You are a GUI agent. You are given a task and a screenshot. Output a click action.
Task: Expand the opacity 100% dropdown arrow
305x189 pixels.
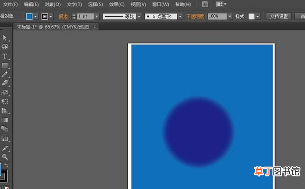pos(230,17)
